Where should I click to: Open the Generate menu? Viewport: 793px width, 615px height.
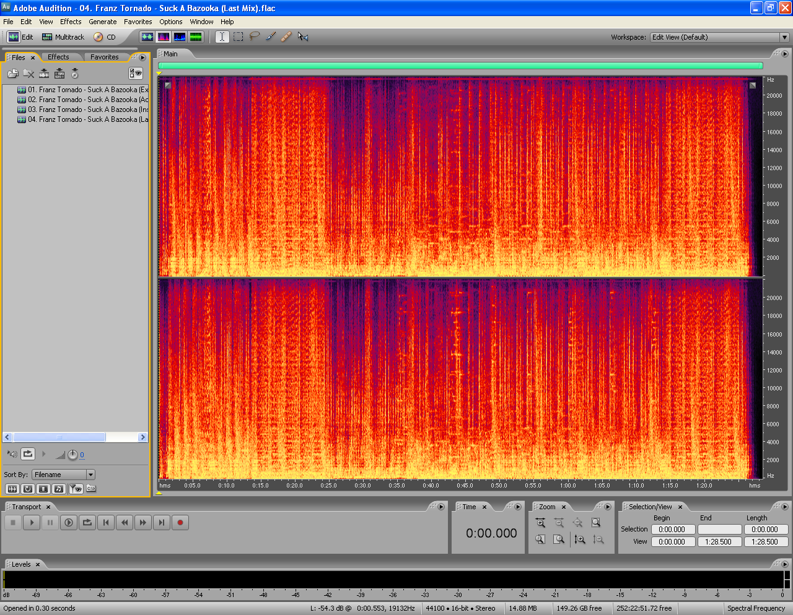tap(102, 22)
